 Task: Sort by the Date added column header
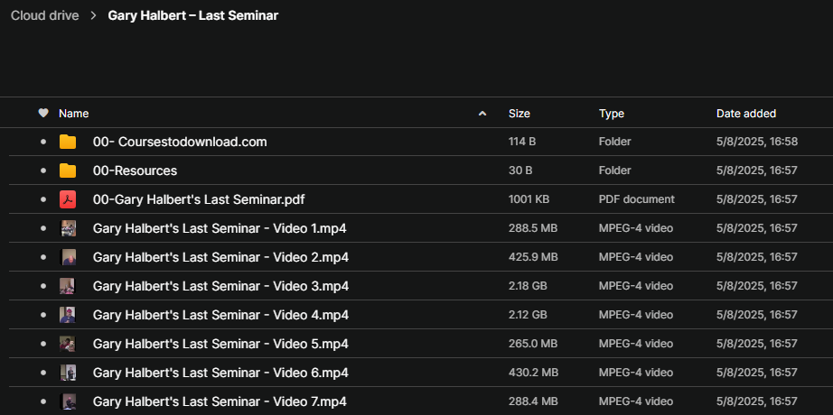[x=745, y=114]
